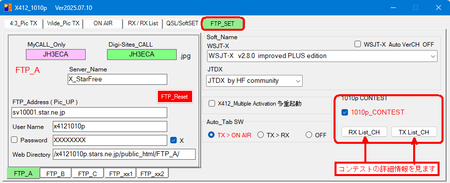Click the User Name field x4121010p
Viewport: 450px width, 183px height.
pos(110,126)
